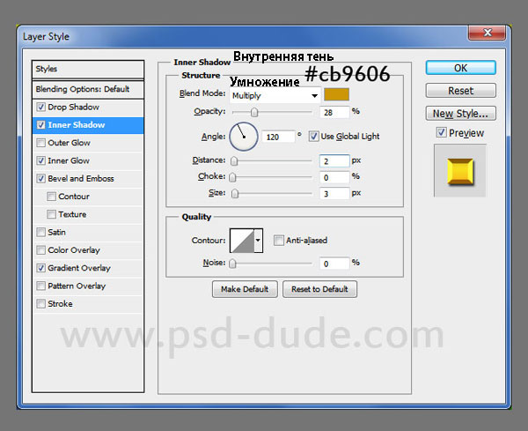Image resolution: width=528 pixels, height=431 pixels.
Task: Open the Contour picker dropdown arrow
Action: click(258, 241)
